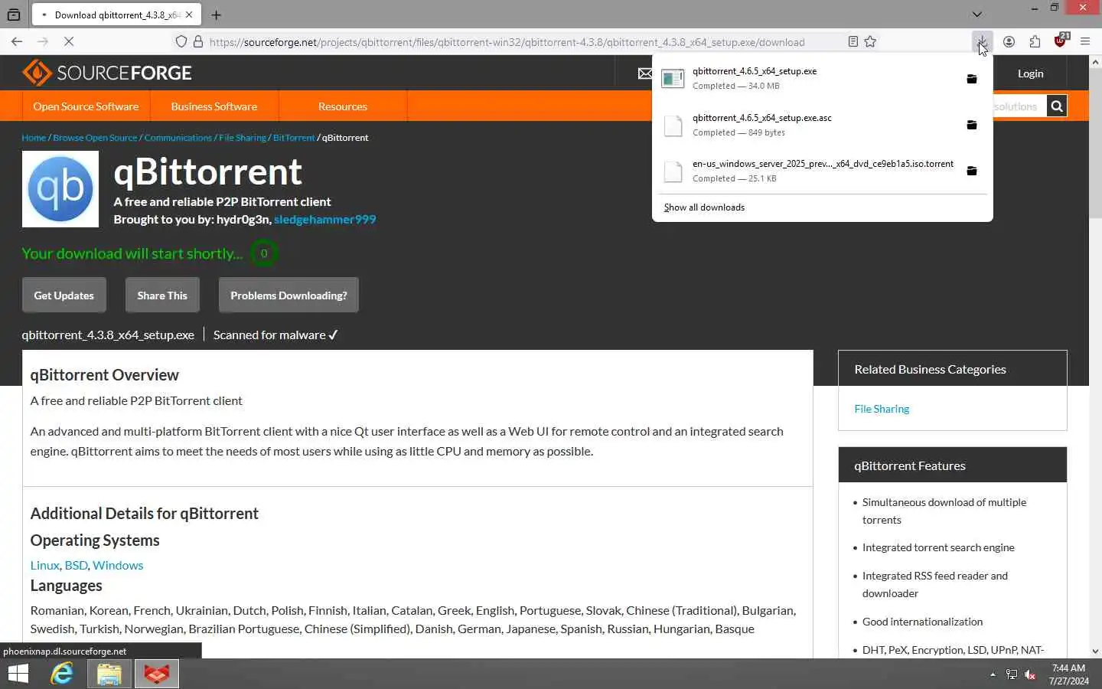
Task: Click the Get Updates button
Action: click(x=64, y=296)
